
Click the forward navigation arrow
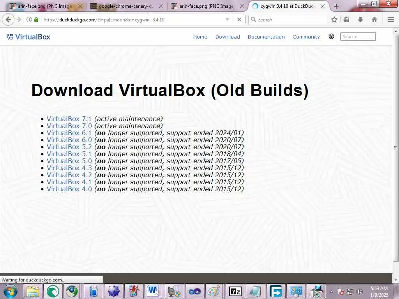click(19, 19)
